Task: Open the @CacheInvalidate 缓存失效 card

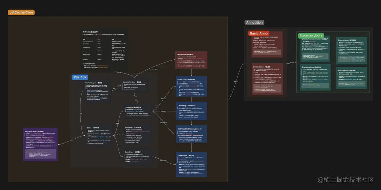Action: pos(315,77)
